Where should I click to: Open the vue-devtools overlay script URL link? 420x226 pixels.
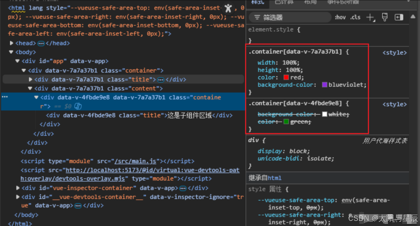coord(130,174)
